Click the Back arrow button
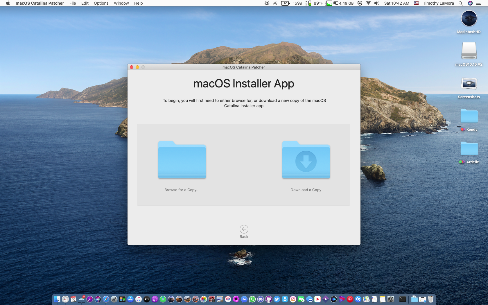 (244, 229)
